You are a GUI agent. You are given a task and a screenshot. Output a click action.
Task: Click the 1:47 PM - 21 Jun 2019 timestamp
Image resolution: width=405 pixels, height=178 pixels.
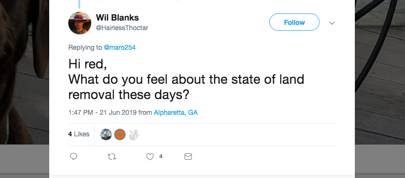(x=103, y=113)
